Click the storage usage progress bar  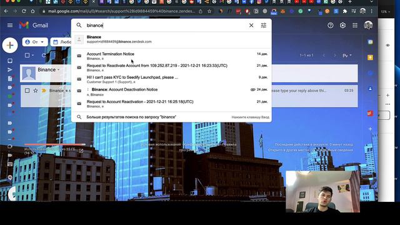click(x=55, y=144)
